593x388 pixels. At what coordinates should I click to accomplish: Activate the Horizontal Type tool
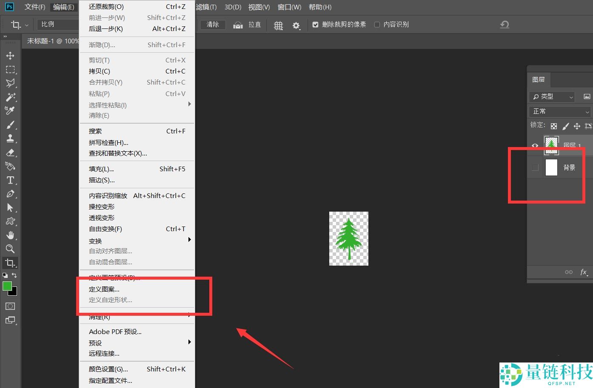[10, 180]
